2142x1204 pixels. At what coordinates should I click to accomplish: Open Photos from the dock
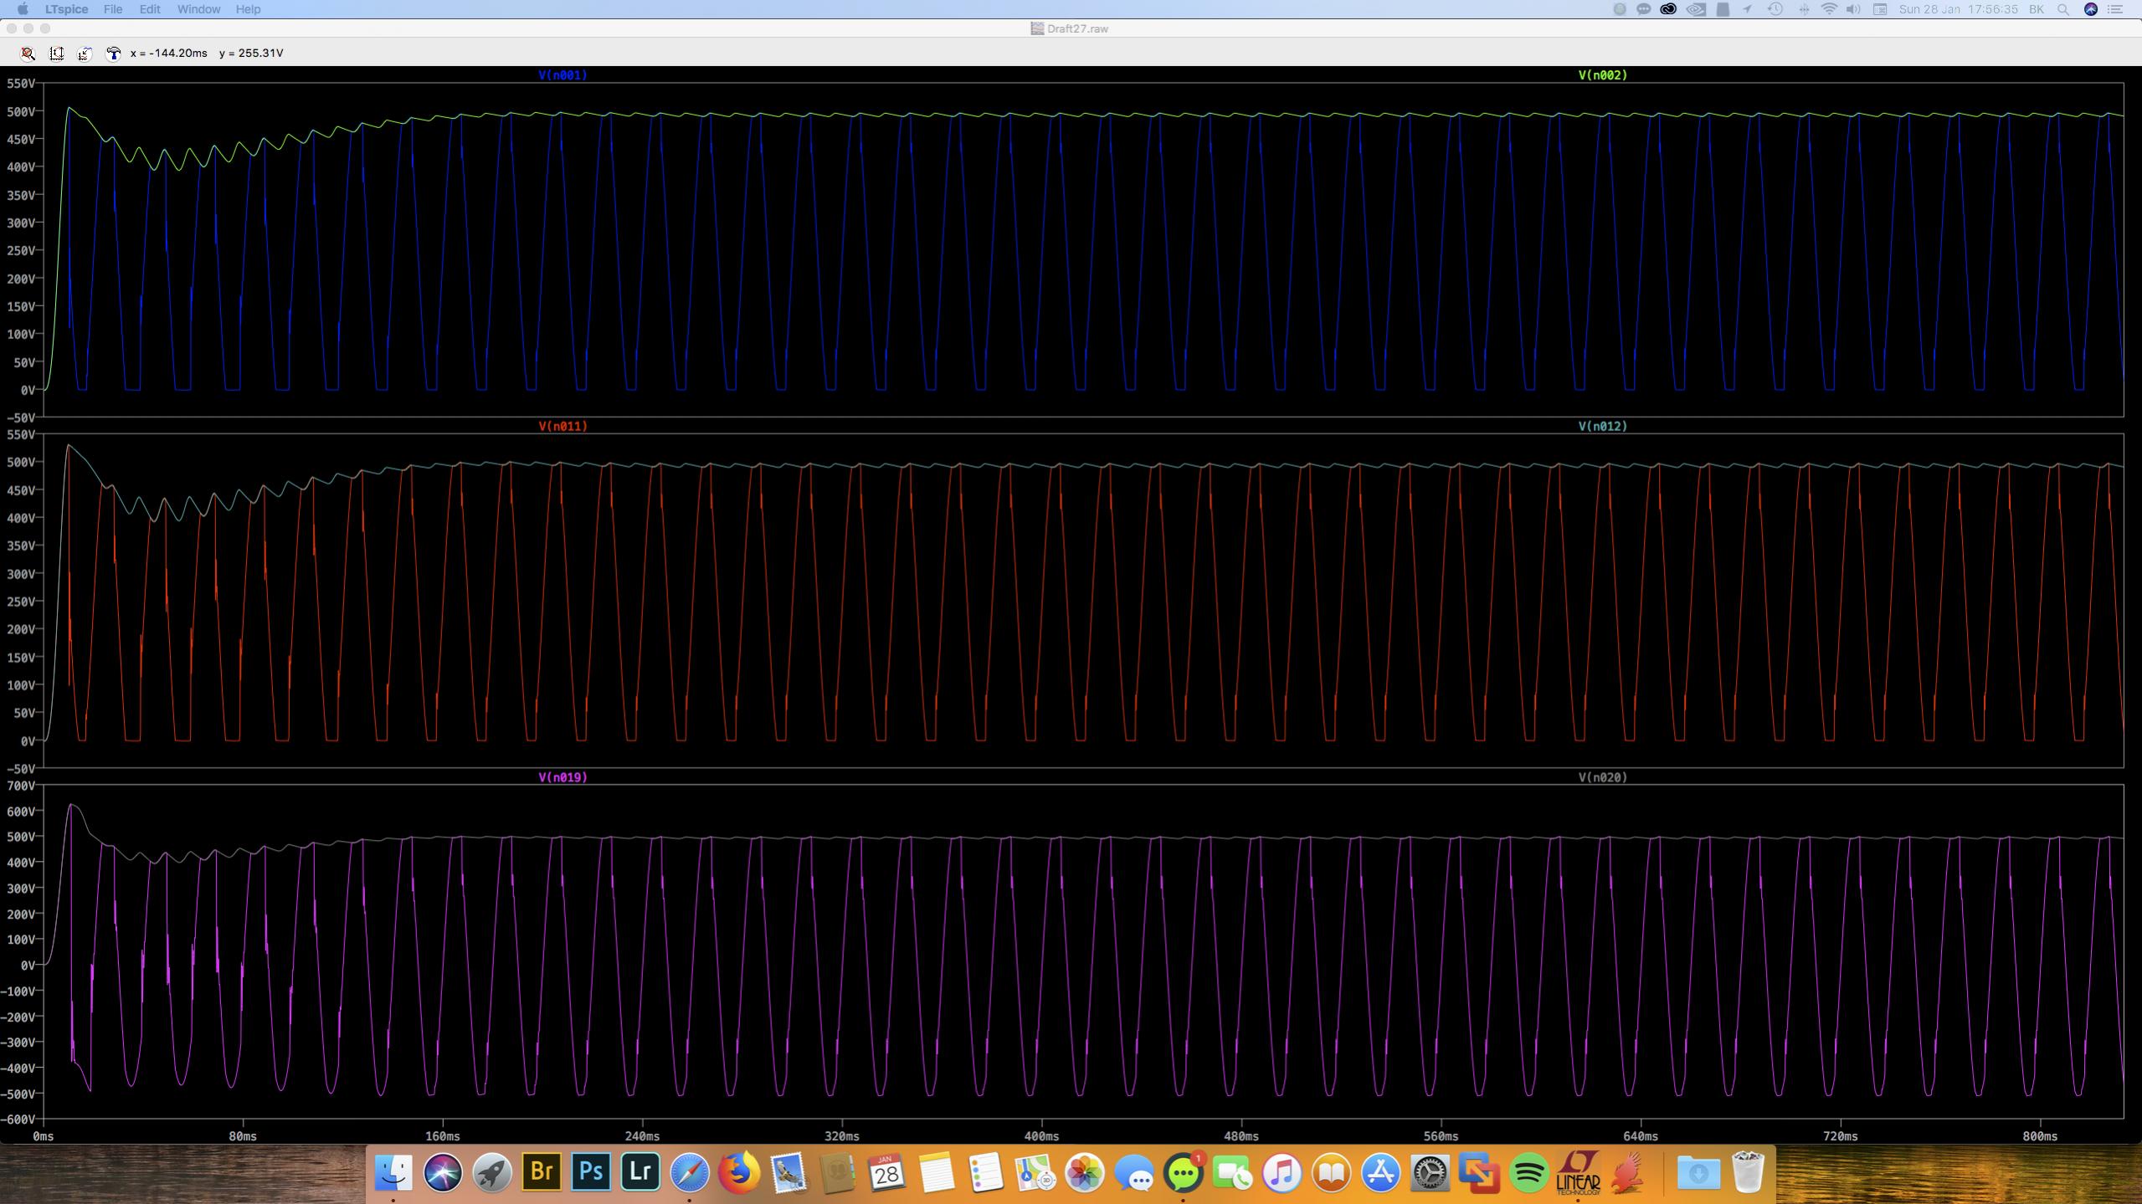pos(1085,1172)
